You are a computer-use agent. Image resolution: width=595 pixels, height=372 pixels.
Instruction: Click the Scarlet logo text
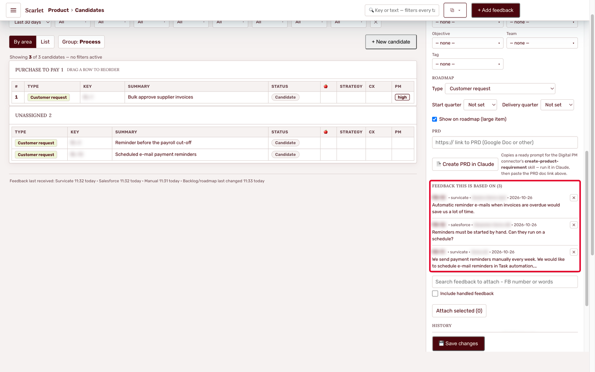34,10
